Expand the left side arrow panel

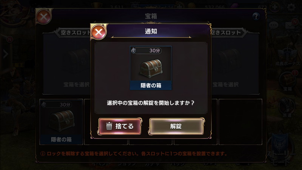(x=6, y=54)
